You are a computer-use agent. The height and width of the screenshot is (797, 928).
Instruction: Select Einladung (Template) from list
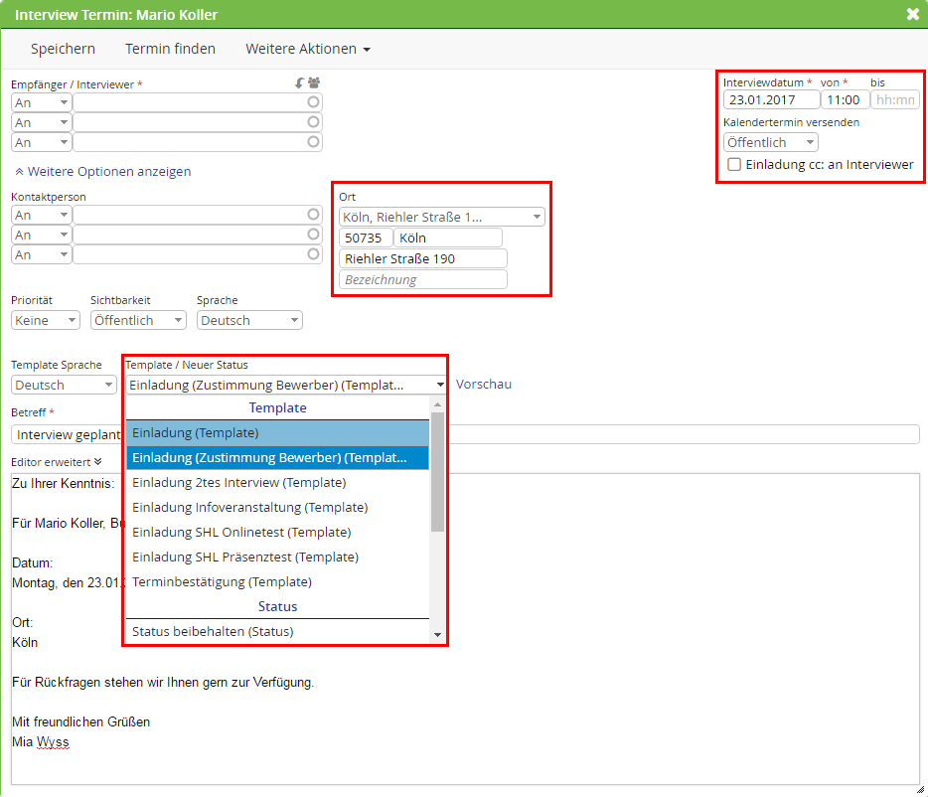[277, 433]
